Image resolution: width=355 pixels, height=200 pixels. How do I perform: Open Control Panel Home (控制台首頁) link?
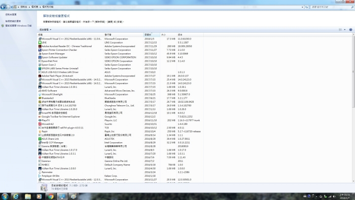(x=11, y=14)
